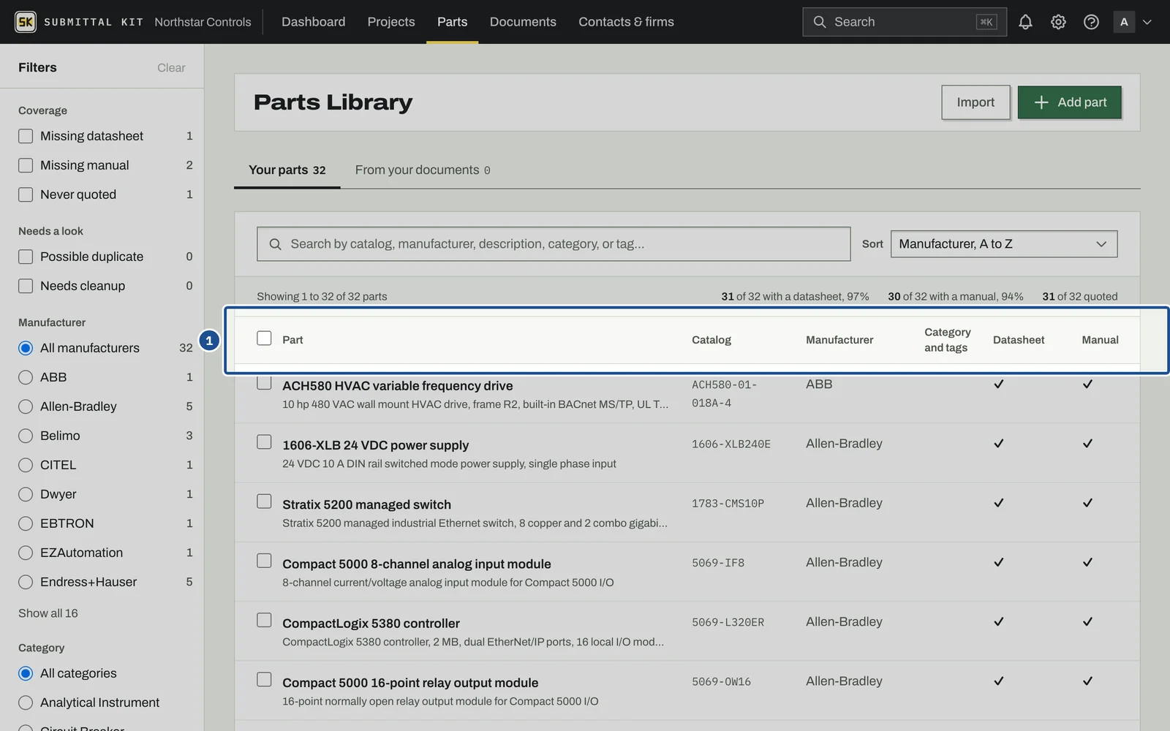Open the Projects menu item
Screen dimensions: 1170x731
tap(391, 22)
